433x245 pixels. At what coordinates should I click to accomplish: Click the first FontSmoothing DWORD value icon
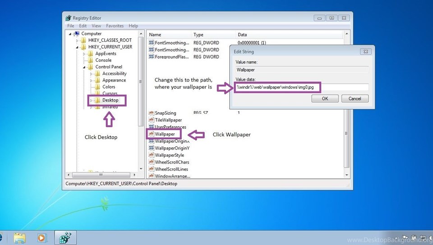click(151, 42)
